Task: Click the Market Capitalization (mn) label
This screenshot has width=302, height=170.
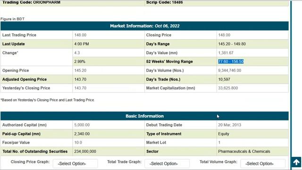Action: click(x=170, y=88)
